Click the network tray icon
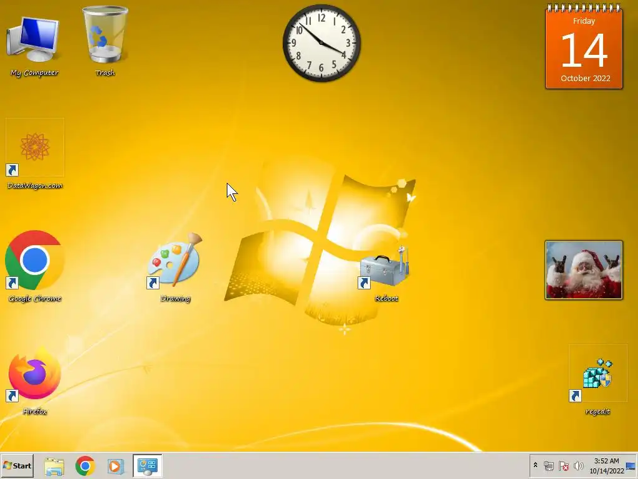The height and width of the screenshot is (479, 638). point(549,465)
